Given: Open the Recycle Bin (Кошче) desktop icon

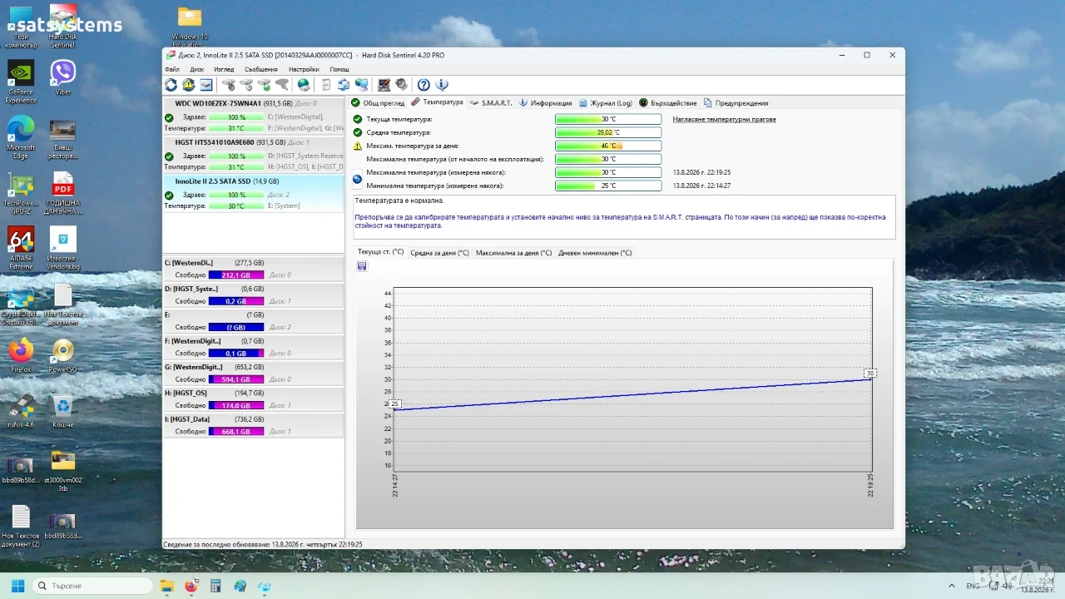Looking at the screenshot, I should (x=63, y=412).
